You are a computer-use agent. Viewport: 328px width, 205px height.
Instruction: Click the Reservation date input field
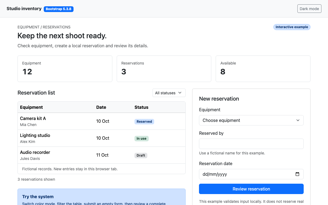tap(251, 174)
